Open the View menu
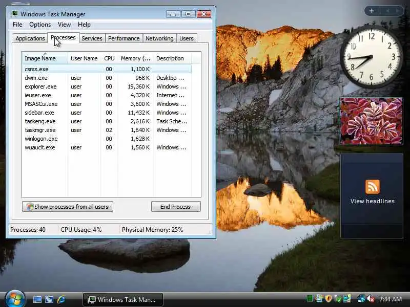Viewport: 410px width, 307px height. 65,25
